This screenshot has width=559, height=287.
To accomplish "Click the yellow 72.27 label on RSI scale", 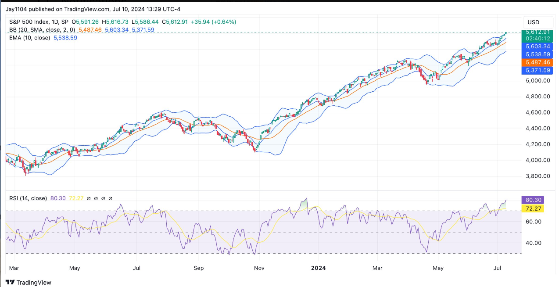I will 532,208.
